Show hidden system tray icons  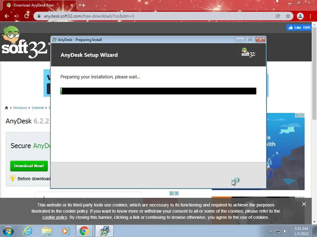click(271, 231)
